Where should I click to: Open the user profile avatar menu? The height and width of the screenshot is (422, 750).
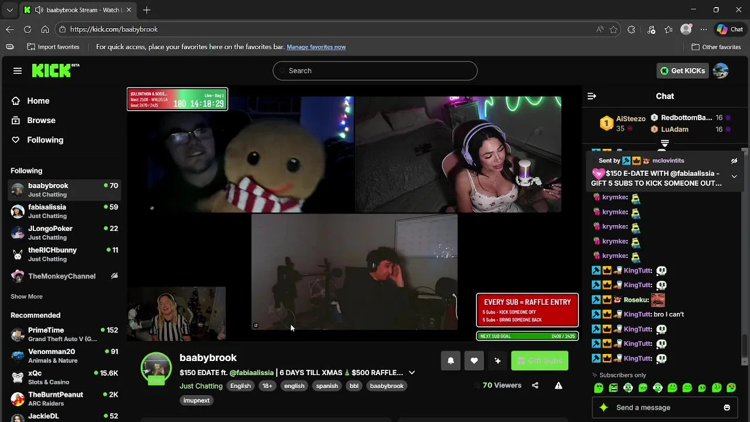coord(721,71)
